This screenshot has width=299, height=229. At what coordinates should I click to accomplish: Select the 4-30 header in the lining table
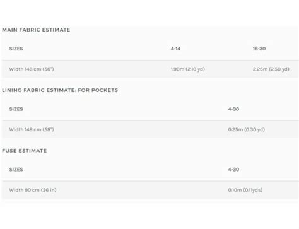pyautogui.click(x=233, y=109)
